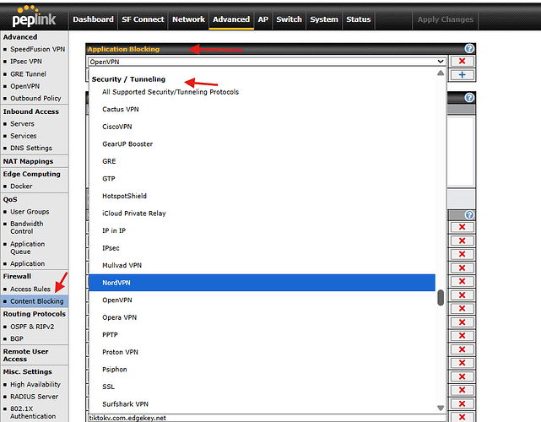This screenshot has height=422, width=541.
Task: Choose CiscoVPN from the list
Action: [262, 127]
